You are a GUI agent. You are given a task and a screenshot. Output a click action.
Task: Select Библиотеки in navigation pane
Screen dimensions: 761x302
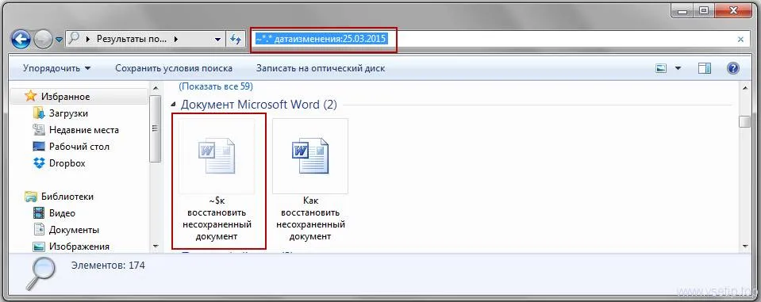(67, 197)
